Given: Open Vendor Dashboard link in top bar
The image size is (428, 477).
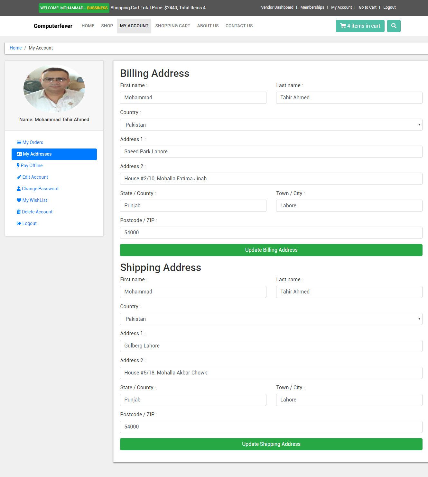Looking at the screenshot, I should click(277, 7).
